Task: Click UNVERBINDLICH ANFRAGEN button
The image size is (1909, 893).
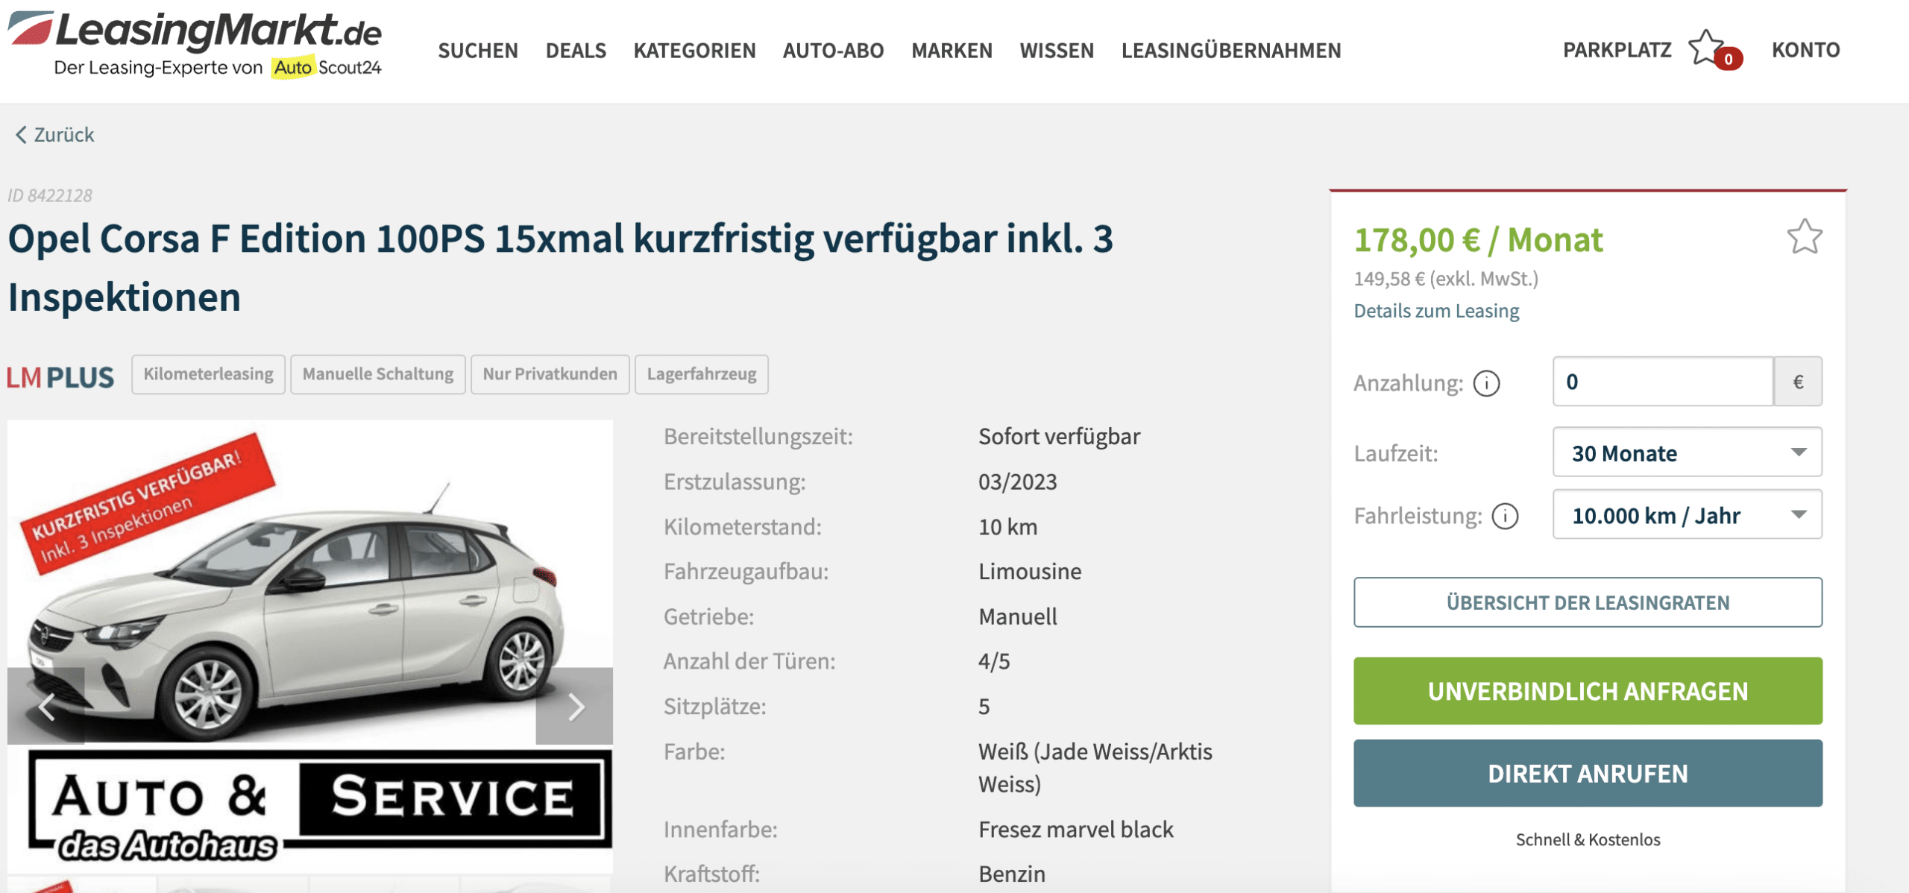Action: 1588,691
